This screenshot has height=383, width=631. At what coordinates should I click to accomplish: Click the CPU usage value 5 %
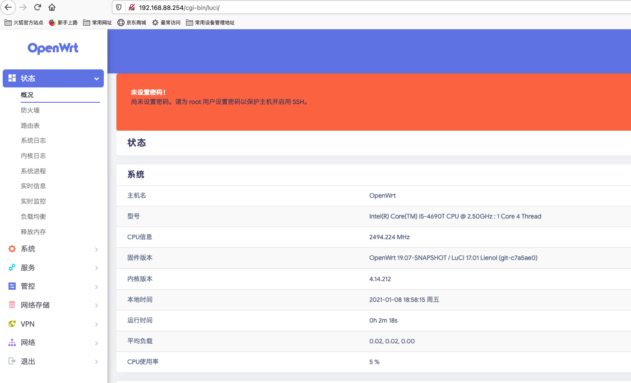pos(374,362)
